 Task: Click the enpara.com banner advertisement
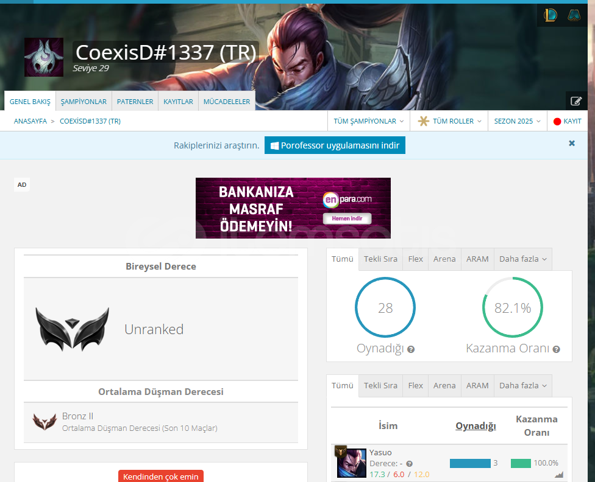coord(293,208)
